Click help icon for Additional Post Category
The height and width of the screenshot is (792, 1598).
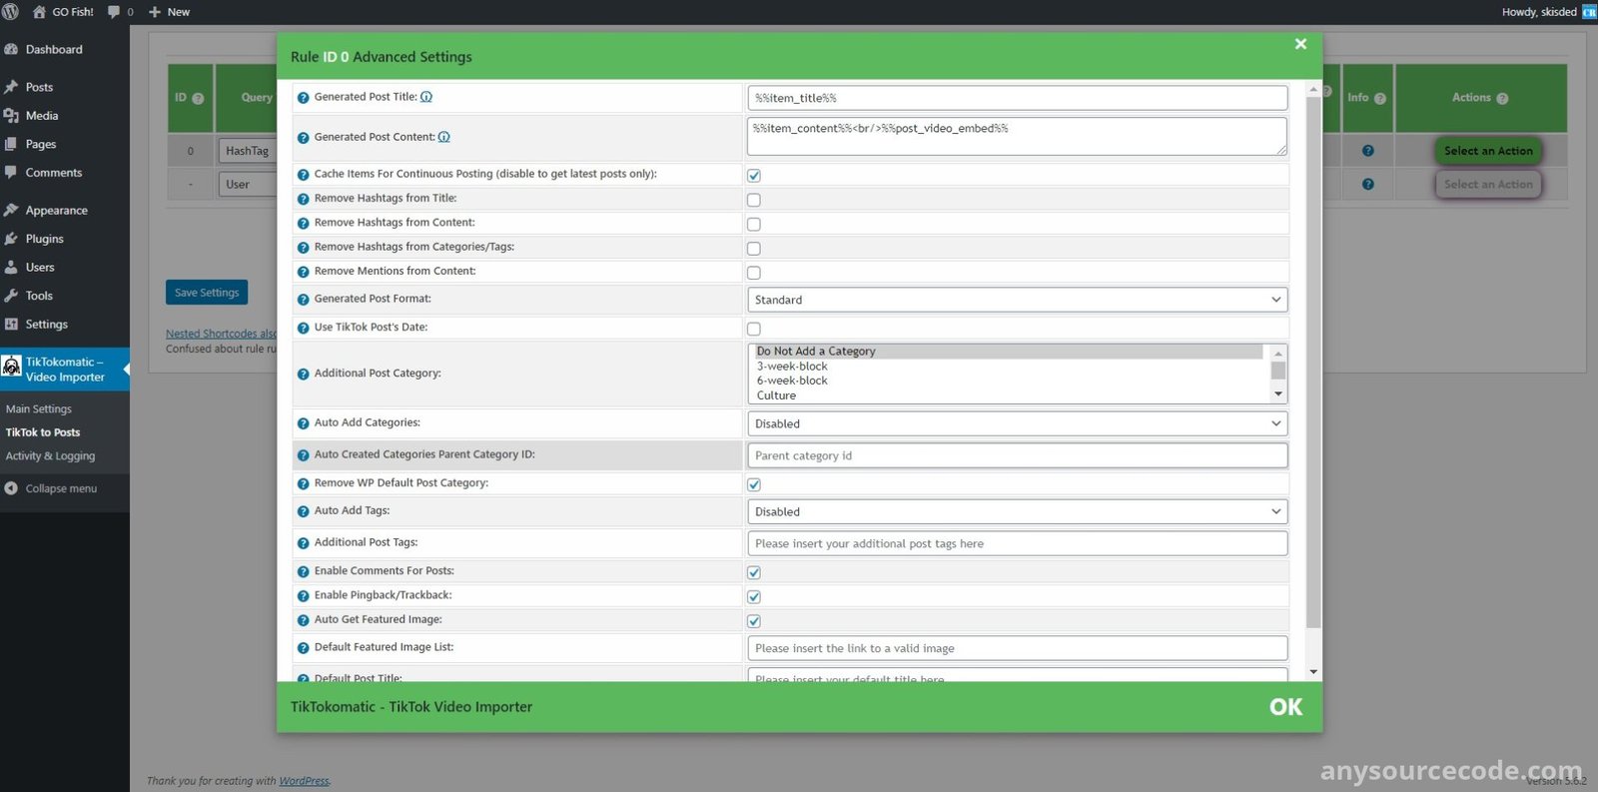(304, 374)
